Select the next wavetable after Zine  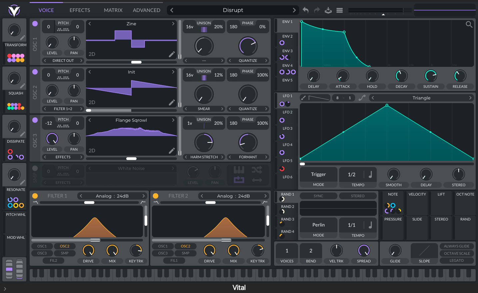coord(173,24)
